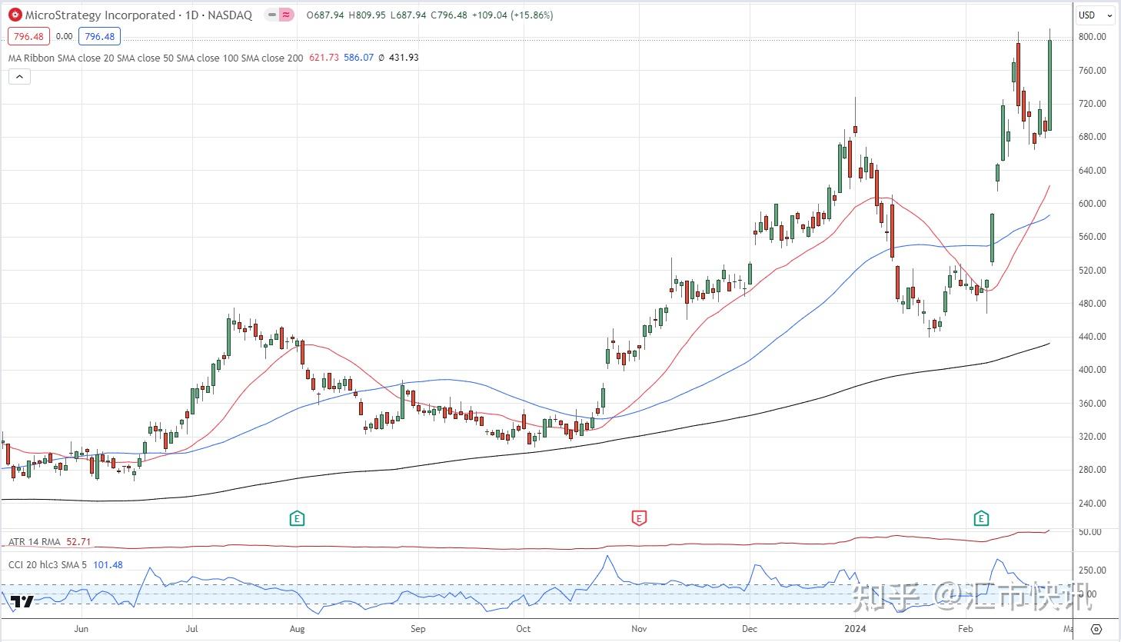1121x642 pixels.
Task: Click the Oct label on time axis
Action: [524, 628]
